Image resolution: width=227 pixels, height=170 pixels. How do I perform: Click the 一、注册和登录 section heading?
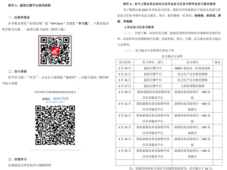tap(19, 17)
